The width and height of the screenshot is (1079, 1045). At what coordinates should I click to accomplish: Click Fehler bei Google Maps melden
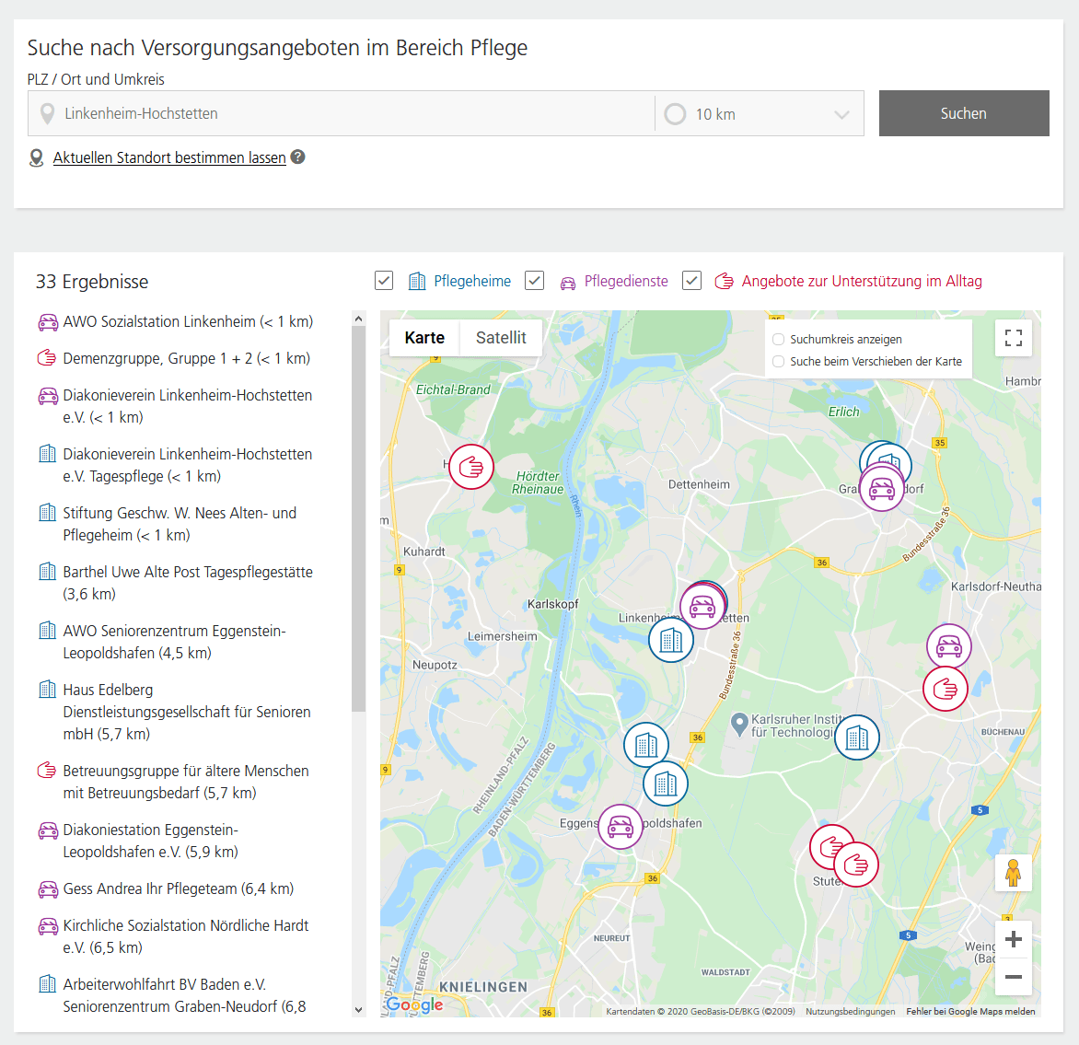[x=970, y=1011]
